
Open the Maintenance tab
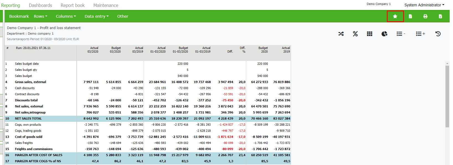click(106, 5)
